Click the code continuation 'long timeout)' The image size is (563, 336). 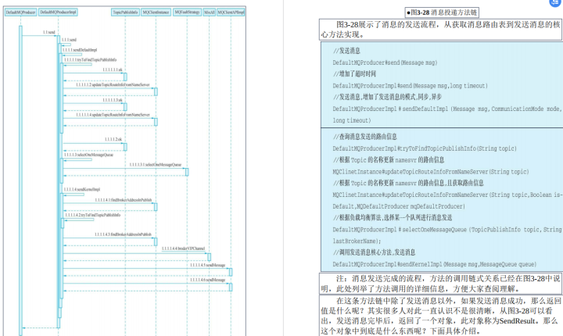(352, 120)
